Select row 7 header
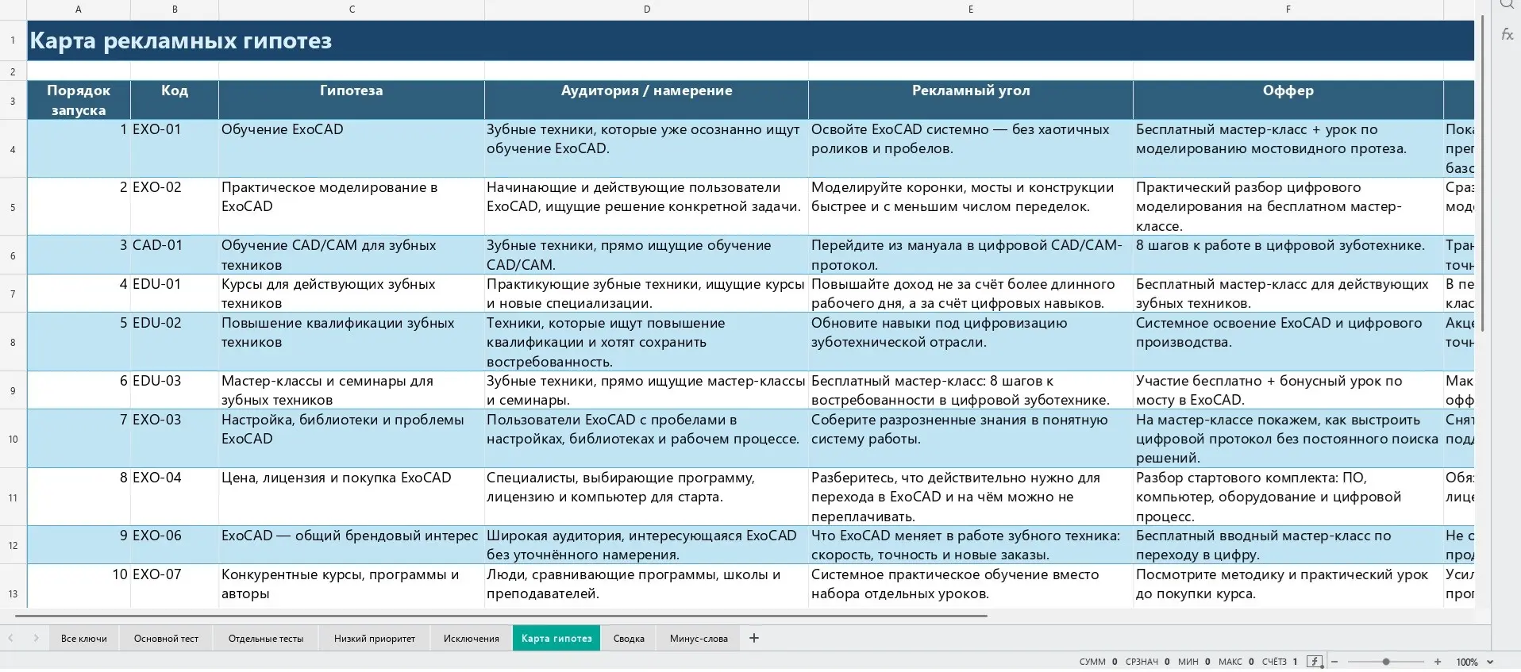The image size is (1521, 672). [x=13, y=294]
